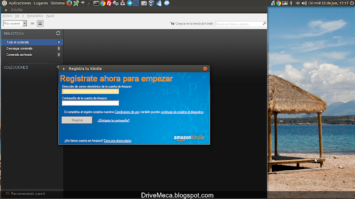Open the Ver menu
This screenshot has width=355, height=199.
tap(17, 16)
